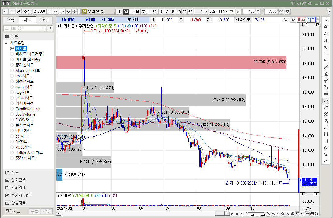Image resolution: width=333 pixels, height=218 pixels.
Task: Select 바차트(시고저종) chart type
Action: pos(12,54)
